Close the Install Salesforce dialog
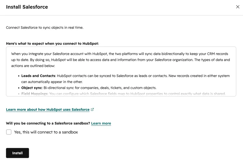This screenshot has width=243, height=162. tap(237, 7)
